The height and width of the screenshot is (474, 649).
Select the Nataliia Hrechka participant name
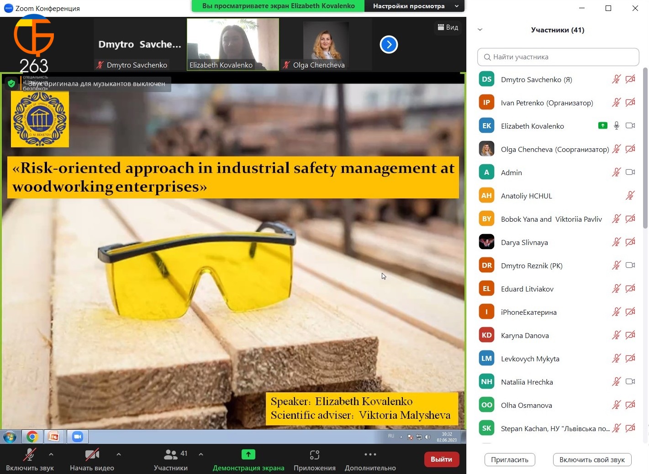(527, 382)
